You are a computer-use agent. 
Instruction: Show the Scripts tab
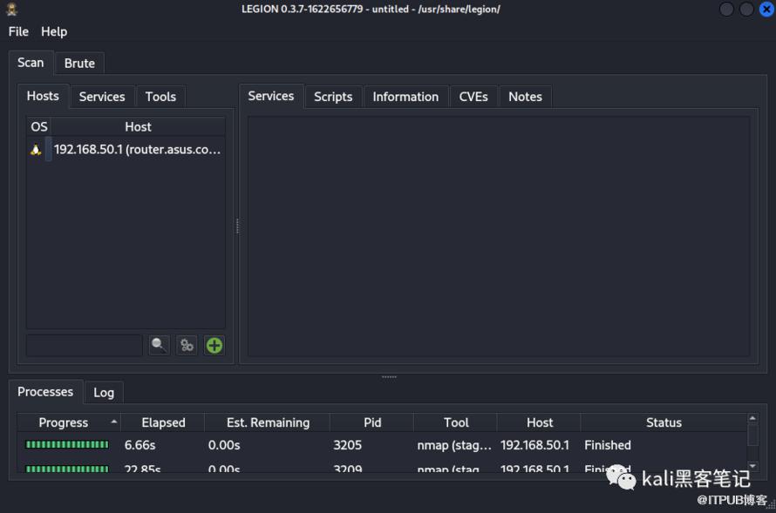(333, 97)
